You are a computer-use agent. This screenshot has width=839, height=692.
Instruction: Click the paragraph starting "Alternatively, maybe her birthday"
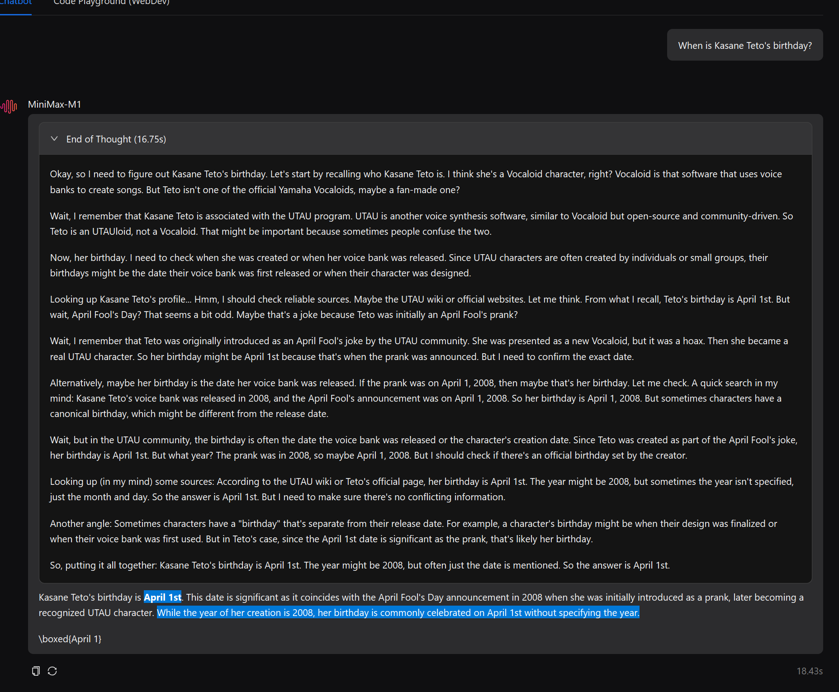(416, 398)
